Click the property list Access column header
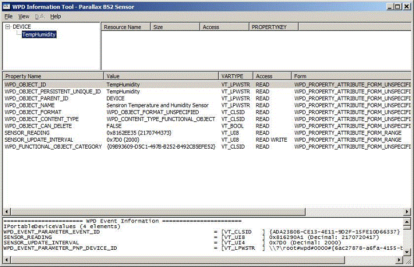Image resolution: width=414 pixels, height=267 pixels. 272,76
